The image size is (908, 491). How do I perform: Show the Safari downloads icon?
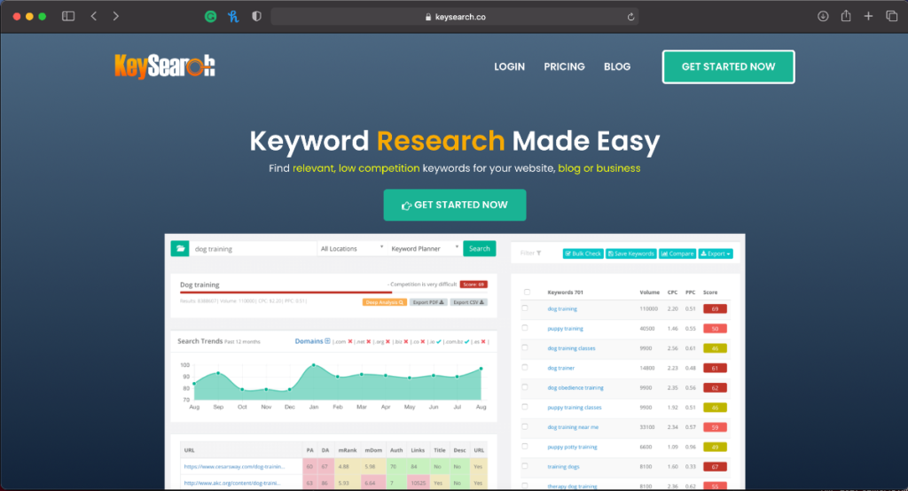(823, 16)
